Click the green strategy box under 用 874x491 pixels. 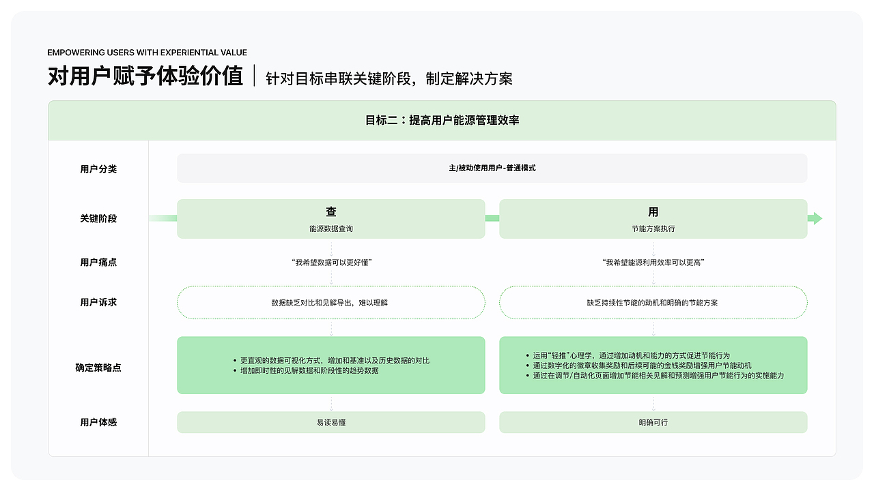(653, 365)
